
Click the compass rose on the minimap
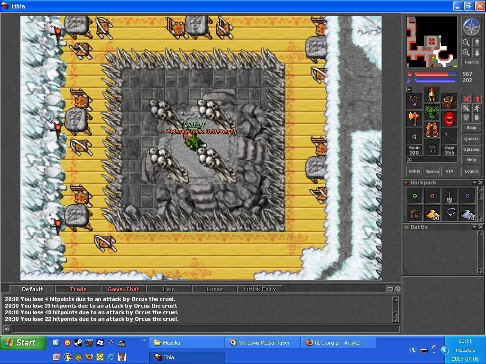[471, 27]
